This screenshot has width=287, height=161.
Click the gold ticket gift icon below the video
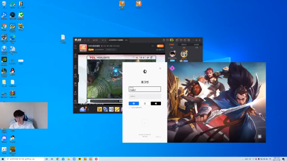(117, 109)
